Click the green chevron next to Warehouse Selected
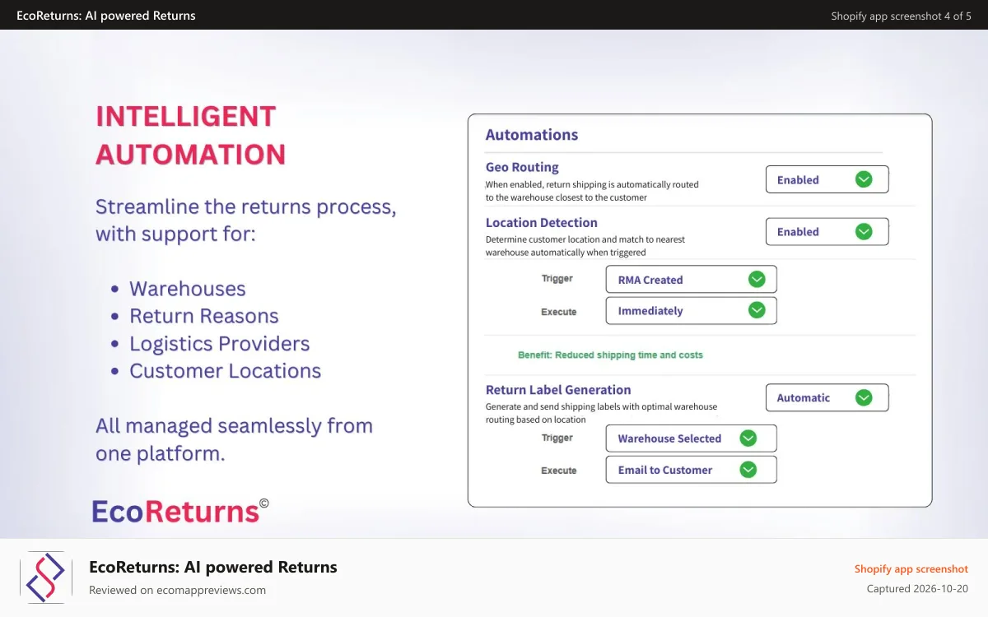The image size is (988, 617). (x=748, y=438)
